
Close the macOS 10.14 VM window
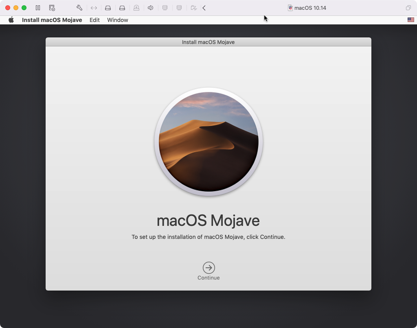(x=8, y=8)
